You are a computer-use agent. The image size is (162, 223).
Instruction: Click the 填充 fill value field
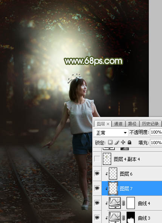(156, 143)
